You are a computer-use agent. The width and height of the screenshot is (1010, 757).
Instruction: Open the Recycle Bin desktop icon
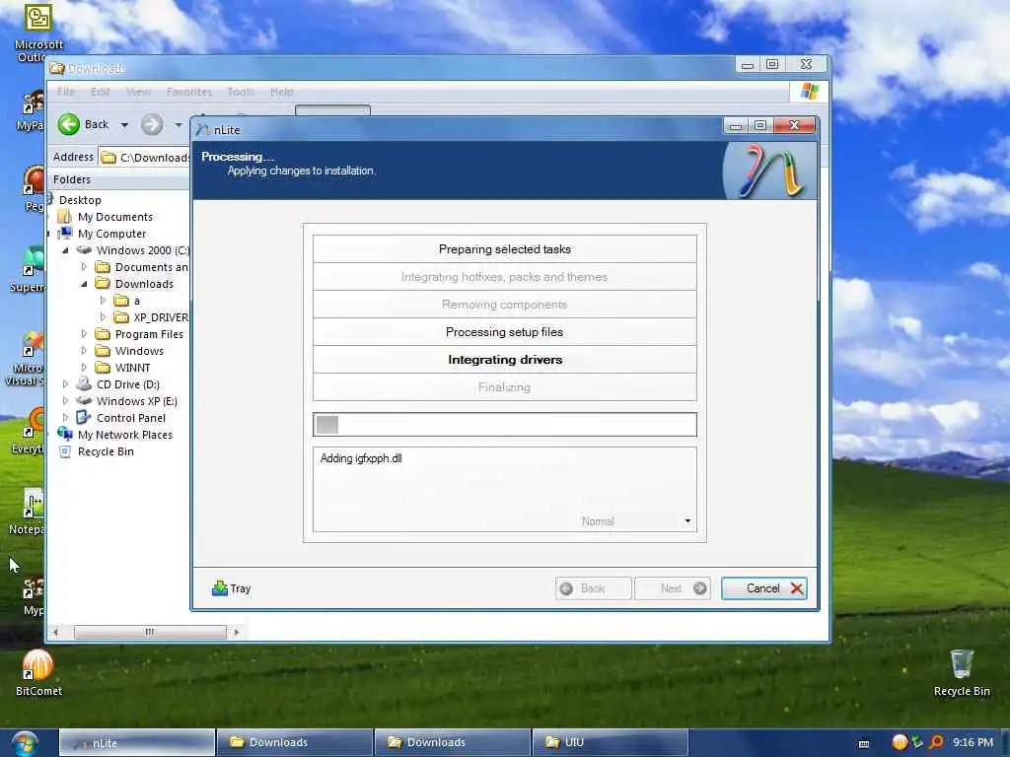click(x=962, y=672)
